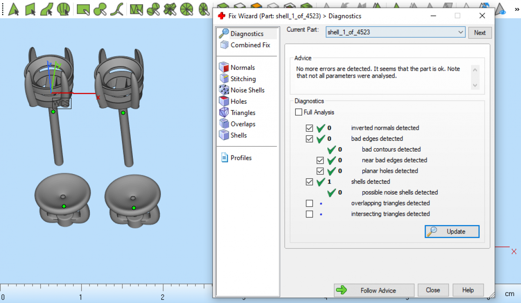Open the Holes fix page
The width and height of the screenshot is (521, 303).
coord(238,102)
